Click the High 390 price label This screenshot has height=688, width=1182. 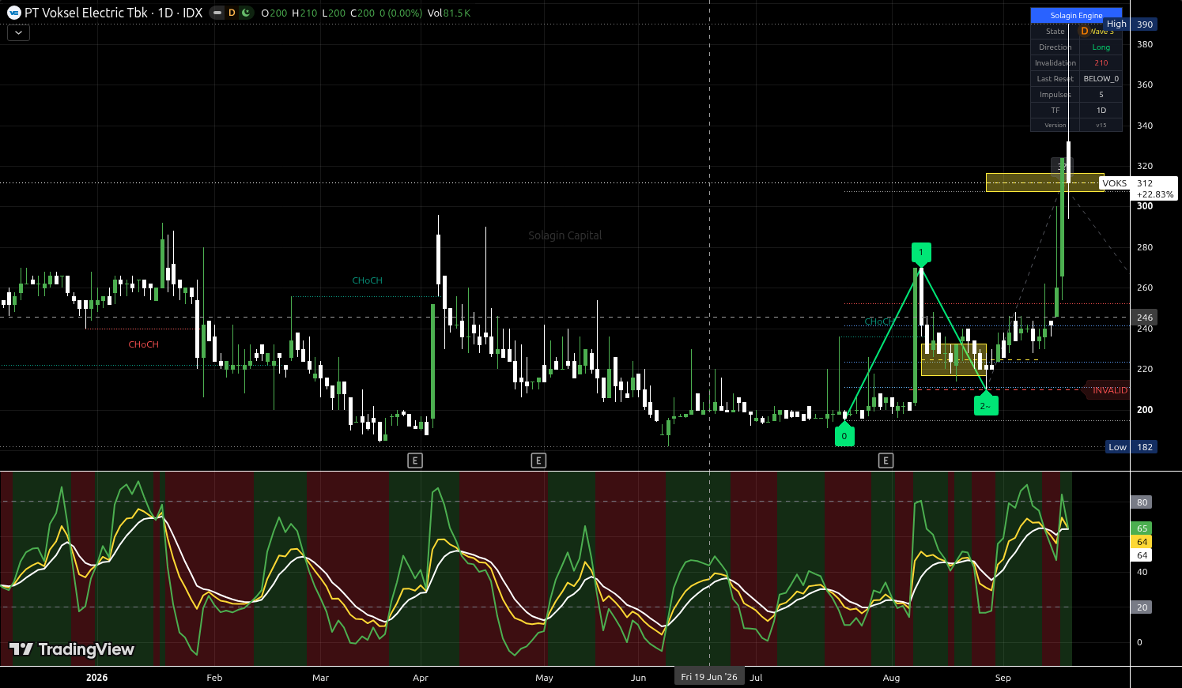(1131, 24)
